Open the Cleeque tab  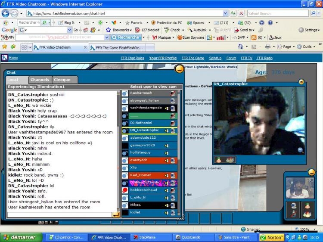coord(62,80)
